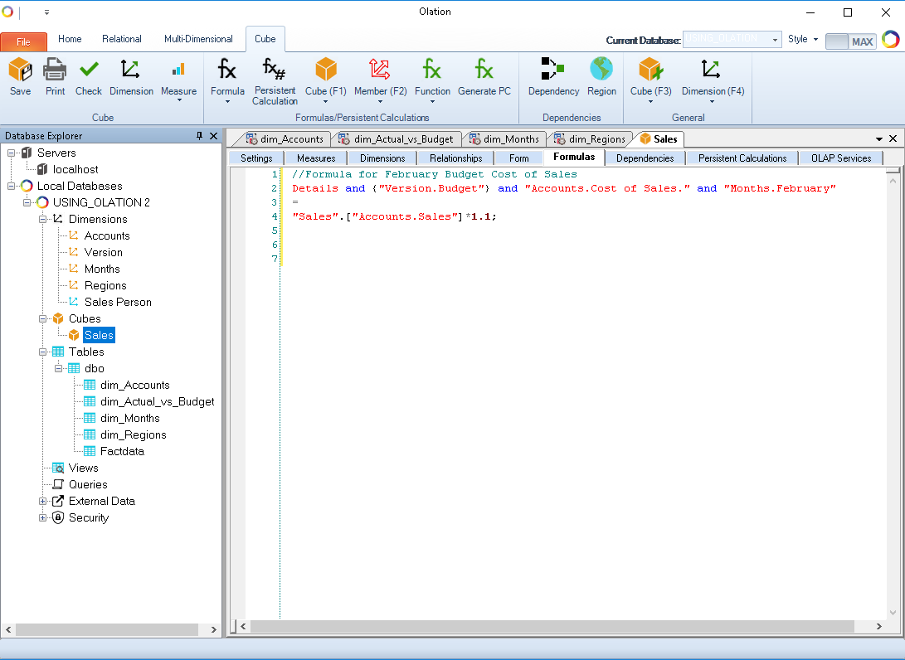905x660 pixels.
Task: Open the Measure ribbon button
Action: tap(178, 79)
